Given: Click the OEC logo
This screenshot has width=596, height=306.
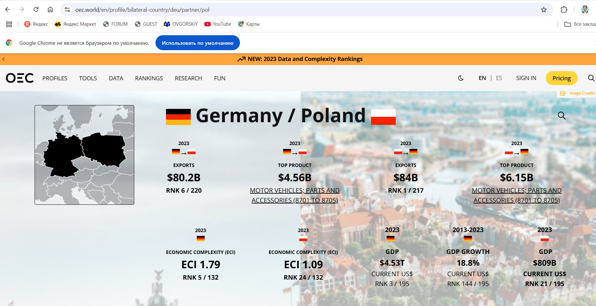Looking at the screenshot, I should click(x=20, y=78).
